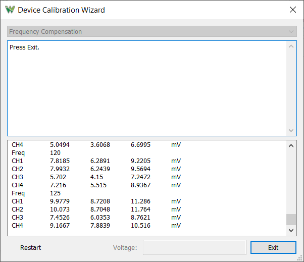Image resolution: width=304 pixels, height=262 pixels.
Task: Select the 'Freq 120' row label
Action: coord(18,153)
